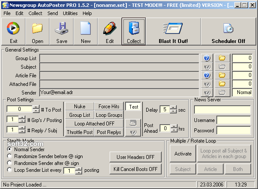Increase Post Ahead hours spinner
Screen dimensions: 258x189
click(174, 127)
